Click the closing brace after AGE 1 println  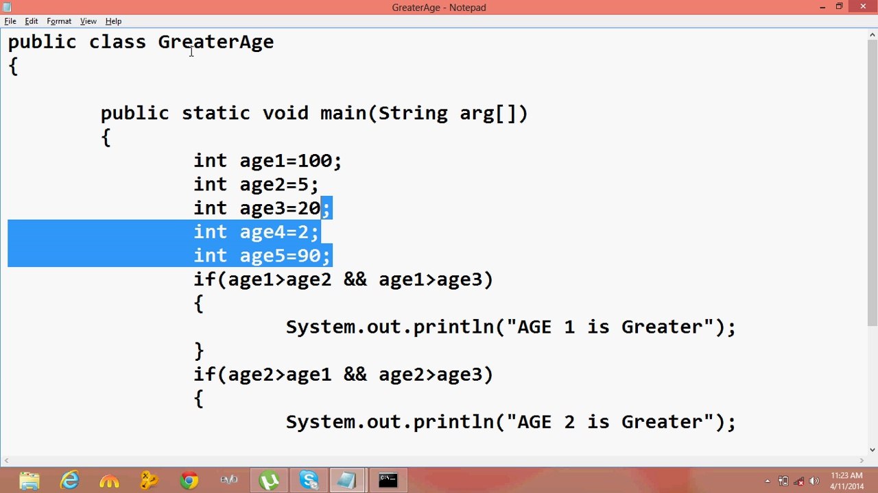[199, 351]
